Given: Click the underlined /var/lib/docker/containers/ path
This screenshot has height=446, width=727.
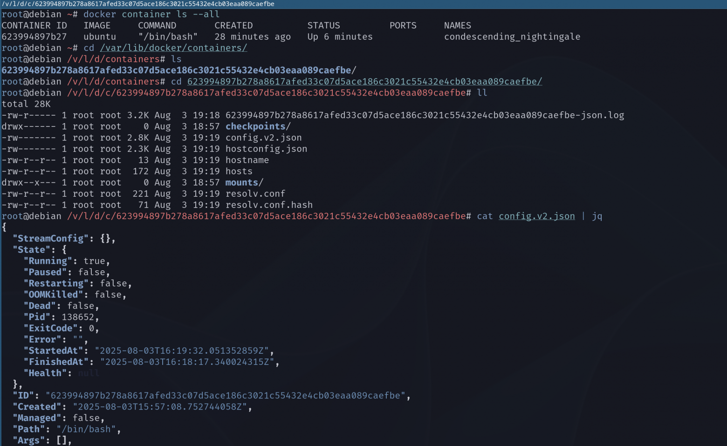Looking at the screenshot, I should 173,48.
